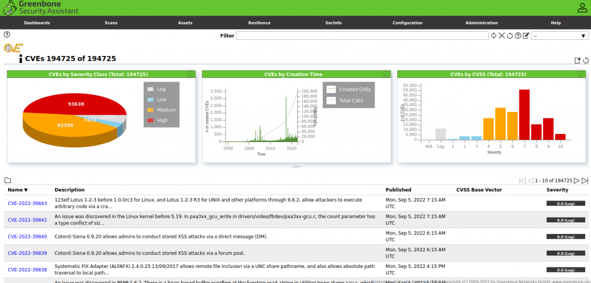Click the Greenbone Security Assistant logo
This screenshot has height=283, width=591.
40,8
